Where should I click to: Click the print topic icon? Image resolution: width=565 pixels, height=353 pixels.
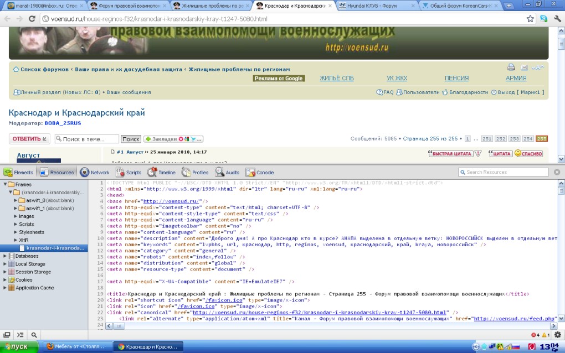(511, 68)
